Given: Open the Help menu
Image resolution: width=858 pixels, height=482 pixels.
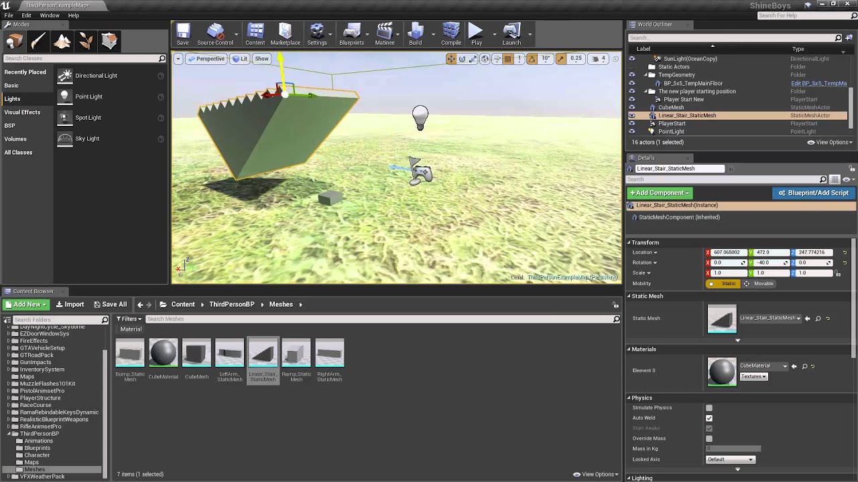Looking at the screenshot, I should click(74, 15).
